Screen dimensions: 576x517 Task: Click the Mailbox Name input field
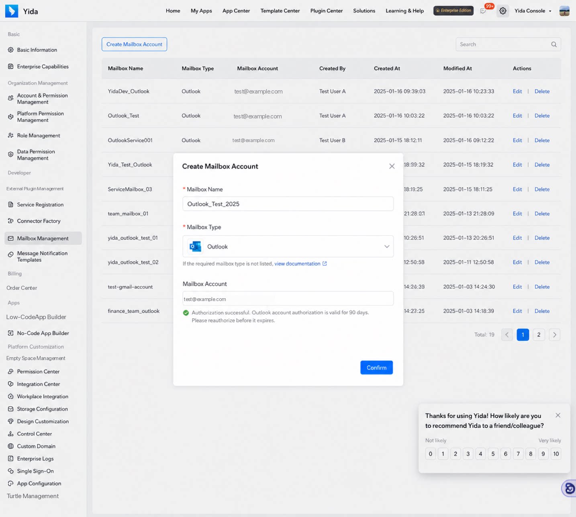click(288, 204)
